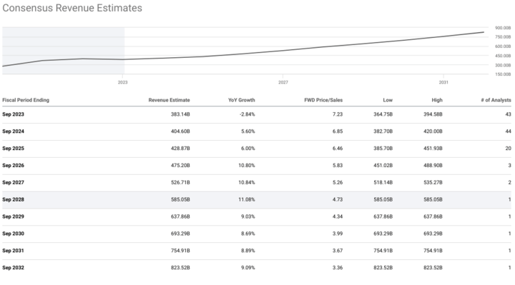This screenshot has width=515, height=285.
Task: Click the Fiscal Period Ending column header
Action: [26, 100]
